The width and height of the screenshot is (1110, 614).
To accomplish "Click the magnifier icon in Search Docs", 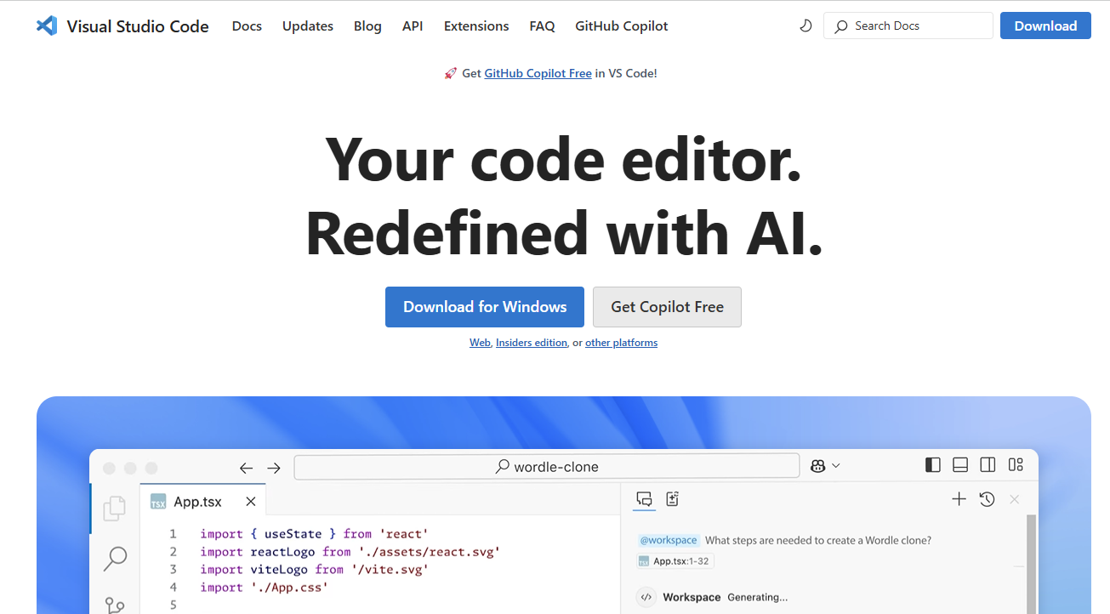I will (x=841, y=26).
